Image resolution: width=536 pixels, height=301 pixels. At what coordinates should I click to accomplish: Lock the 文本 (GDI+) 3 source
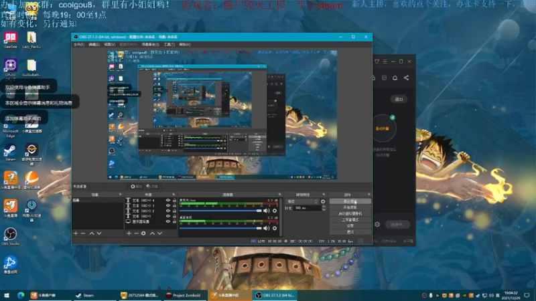click(x=174, y=205)
